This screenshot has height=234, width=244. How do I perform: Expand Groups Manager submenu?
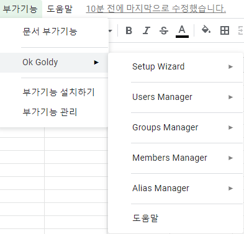[x=176, y=127]
